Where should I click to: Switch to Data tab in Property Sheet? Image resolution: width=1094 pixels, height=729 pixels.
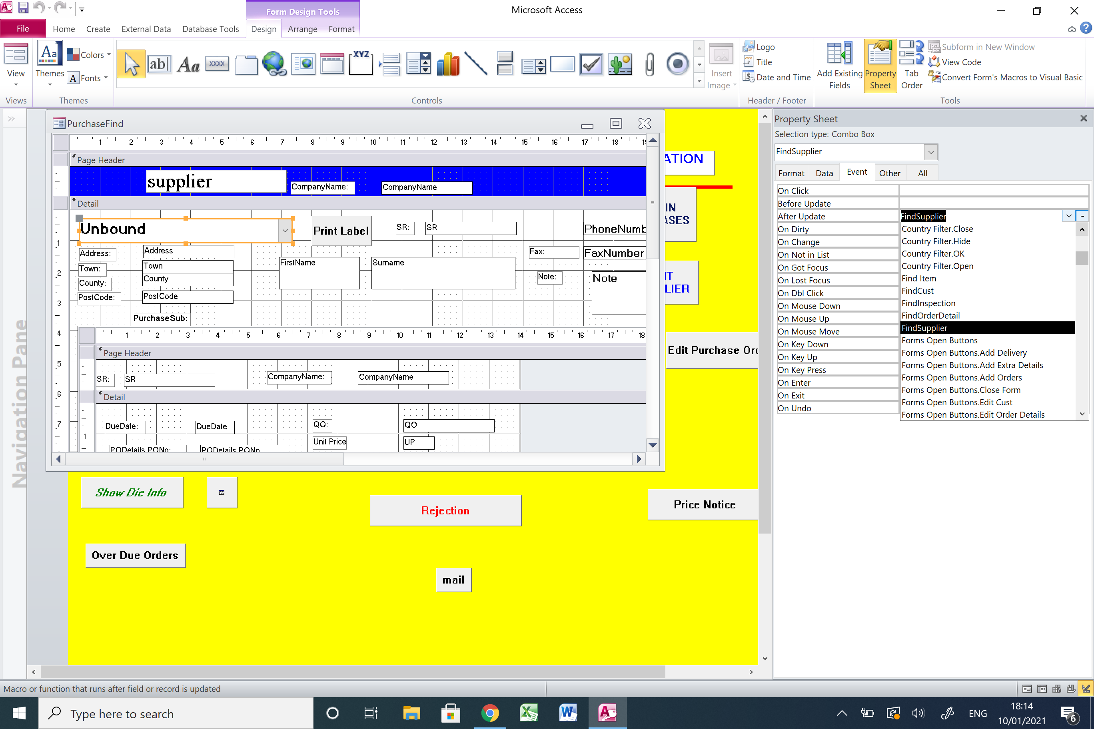824,173
